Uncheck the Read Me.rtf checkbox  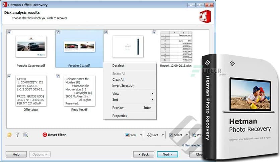pos(58,76)
